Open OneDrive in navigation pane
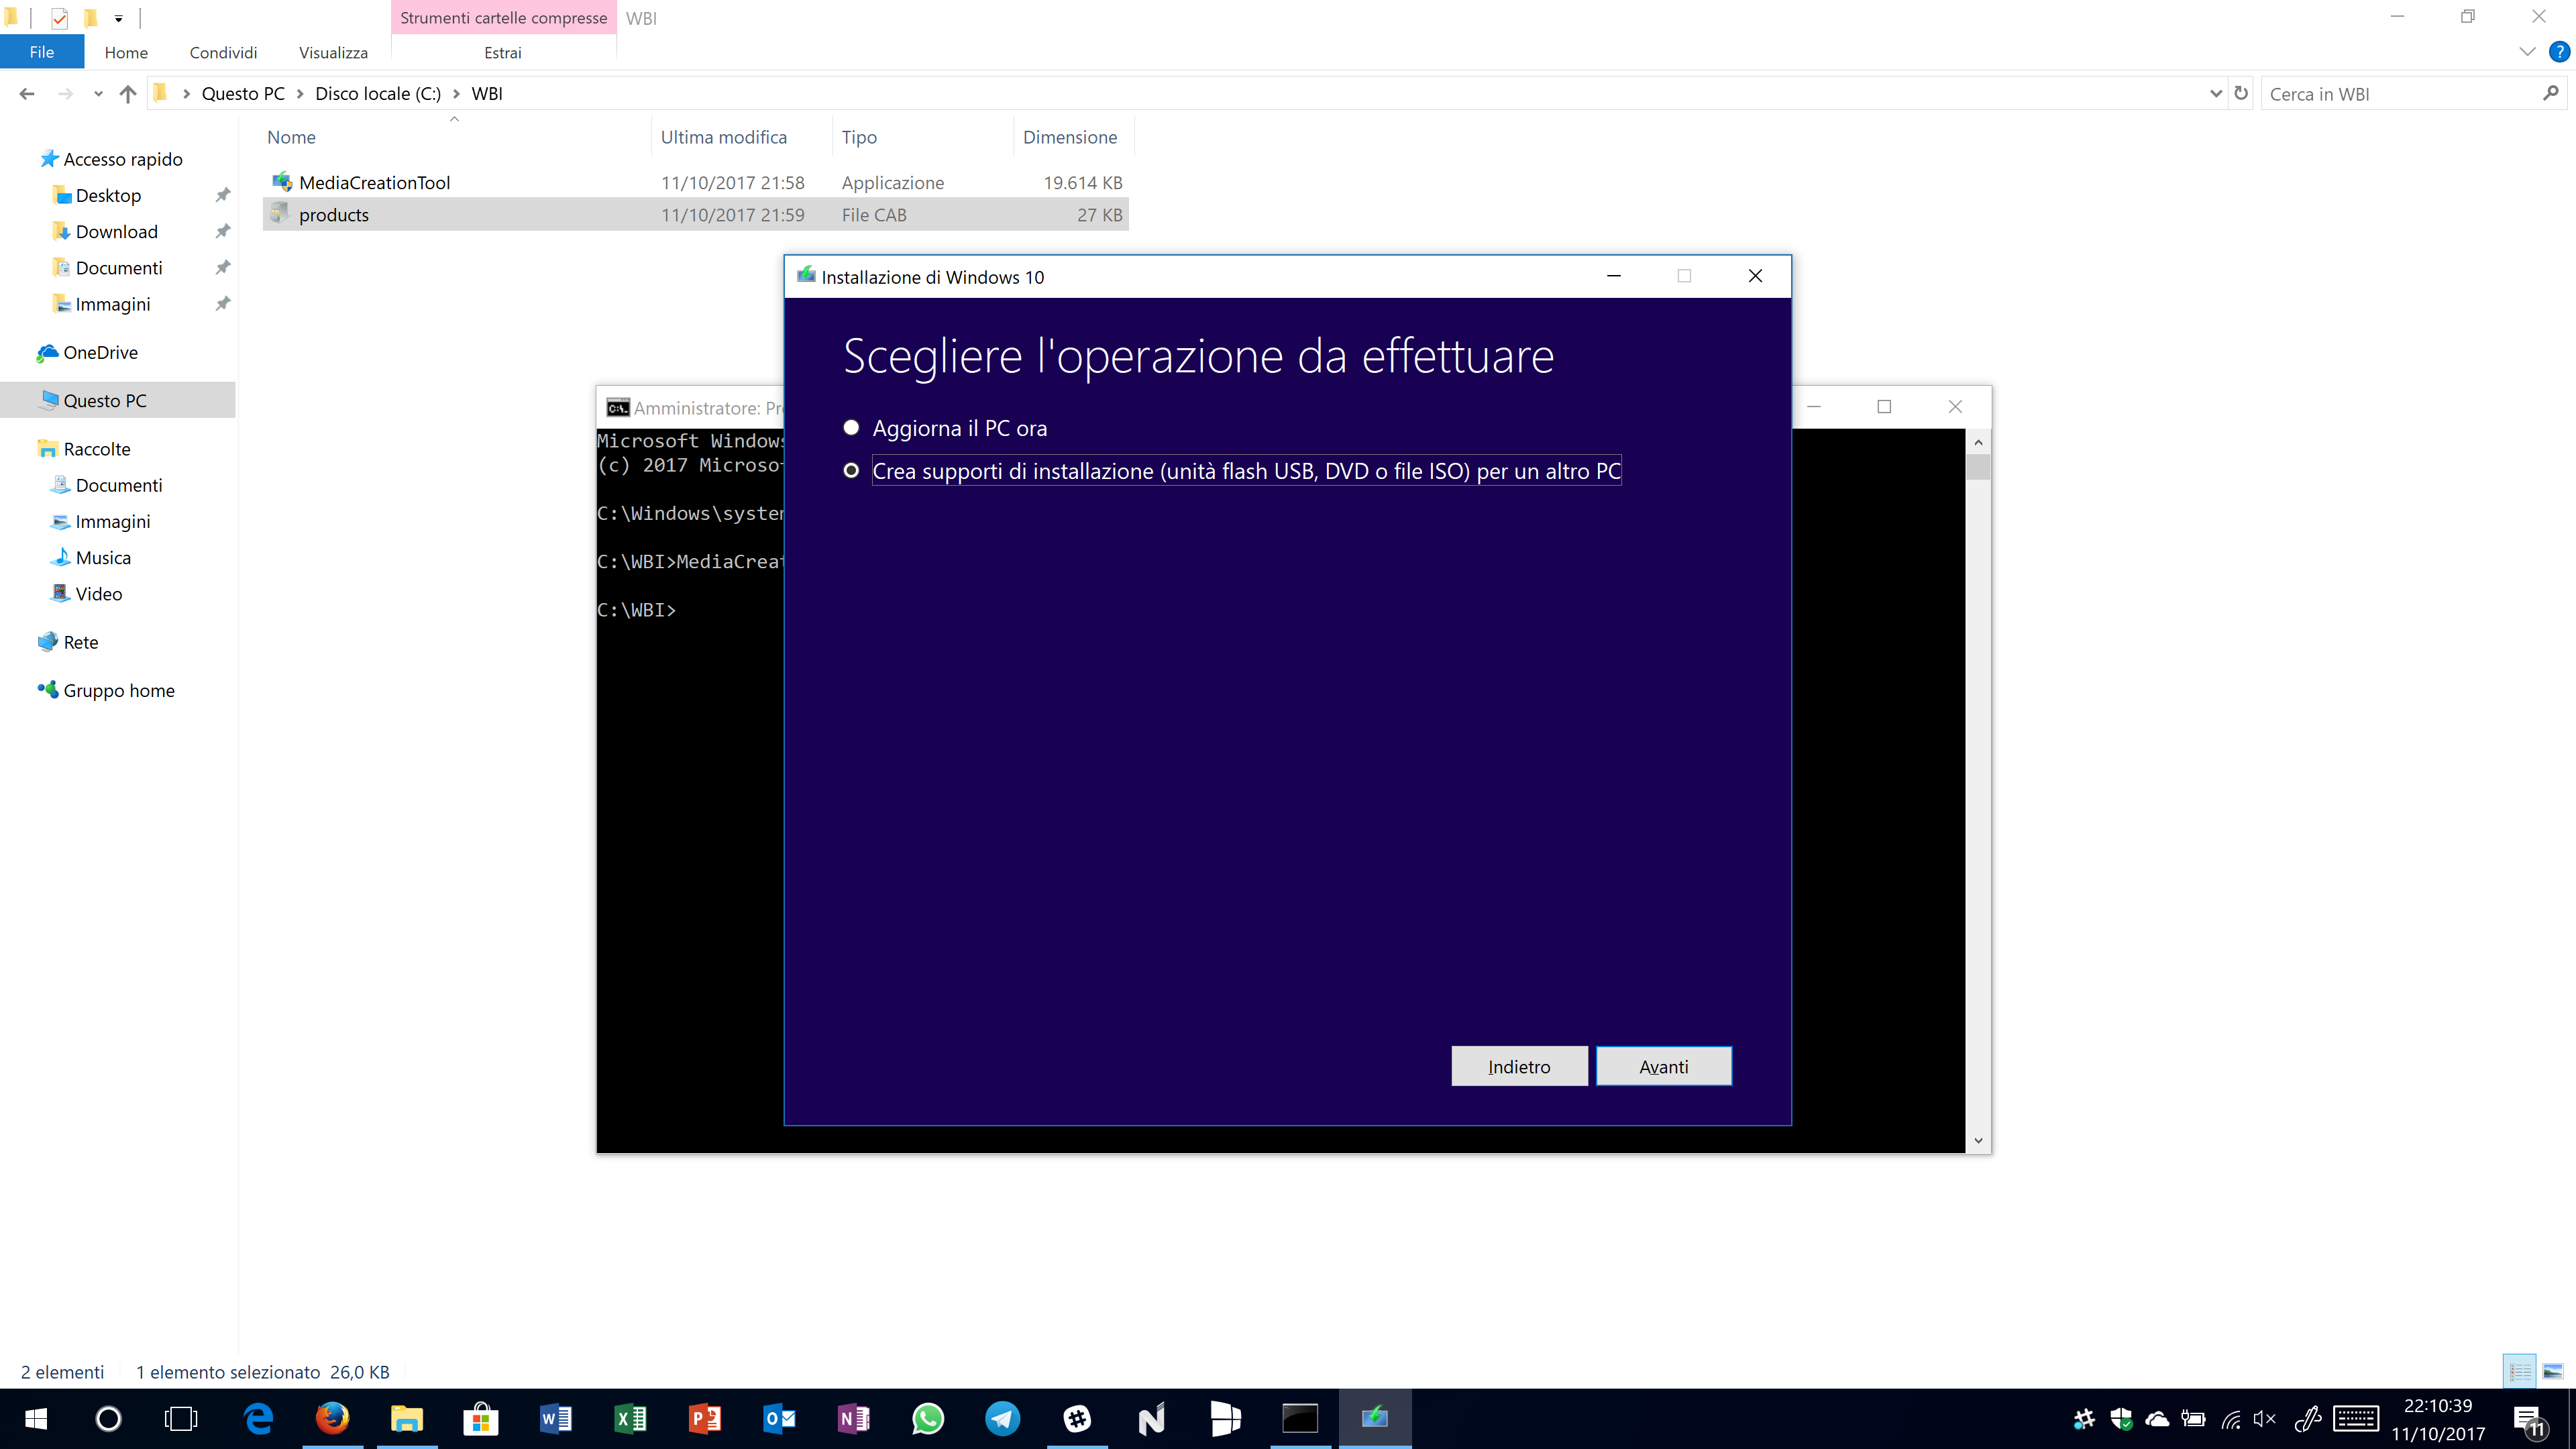The image size is (2576, 1449). tap(100, 352)
